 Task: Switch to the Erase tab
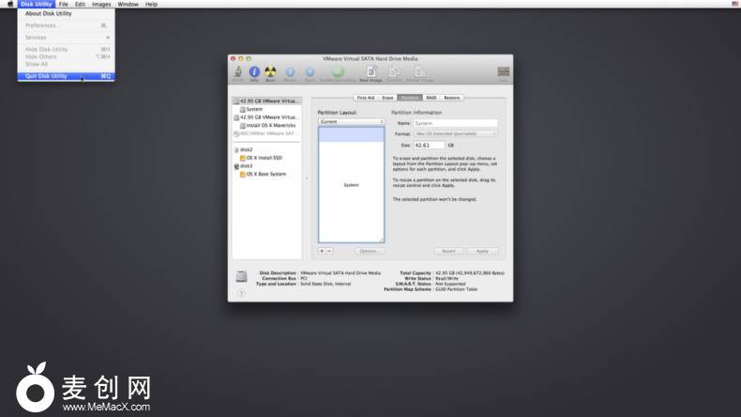pyautogui.click(x=387, y=98)
